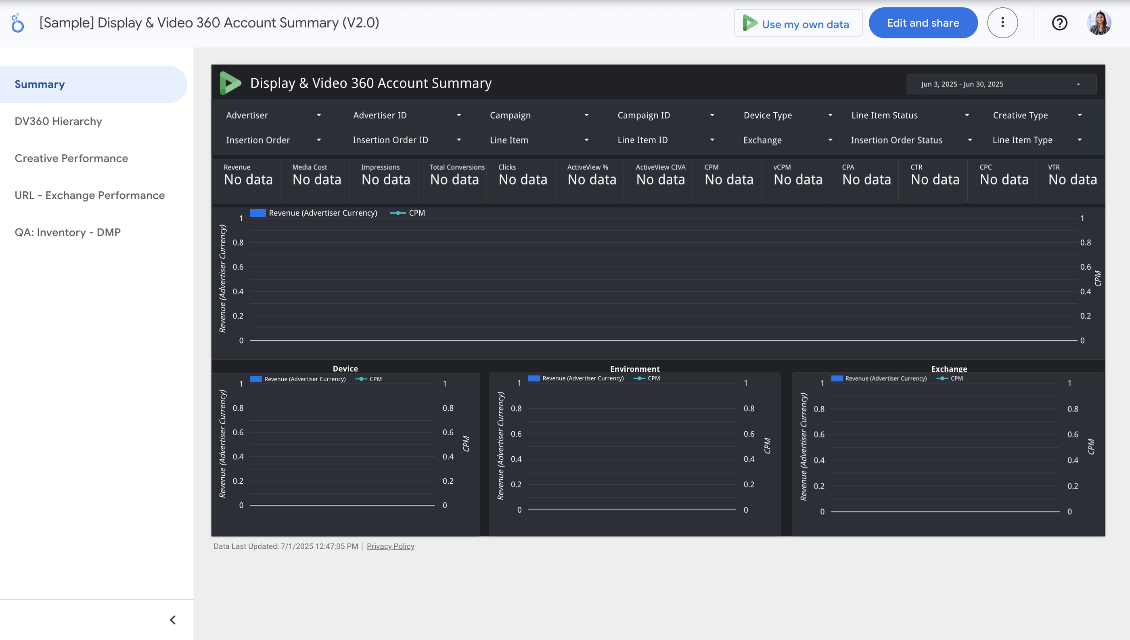Image resolution: width=1130 pixels, height=640 pixels.
Task: Click the green play icon beside Use my own data
Action: tap(750, 23)
